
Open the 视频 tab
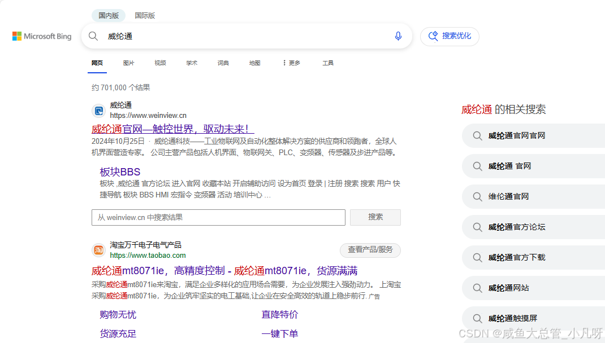pyautogui.click(x=160, y=63)
